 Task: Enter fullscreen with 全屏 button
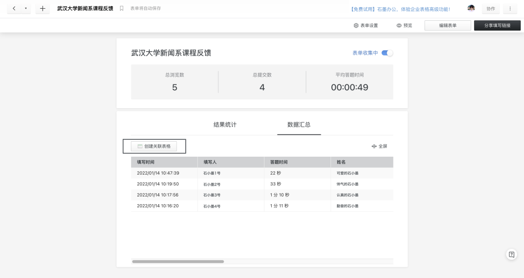(x=379, y=147)
